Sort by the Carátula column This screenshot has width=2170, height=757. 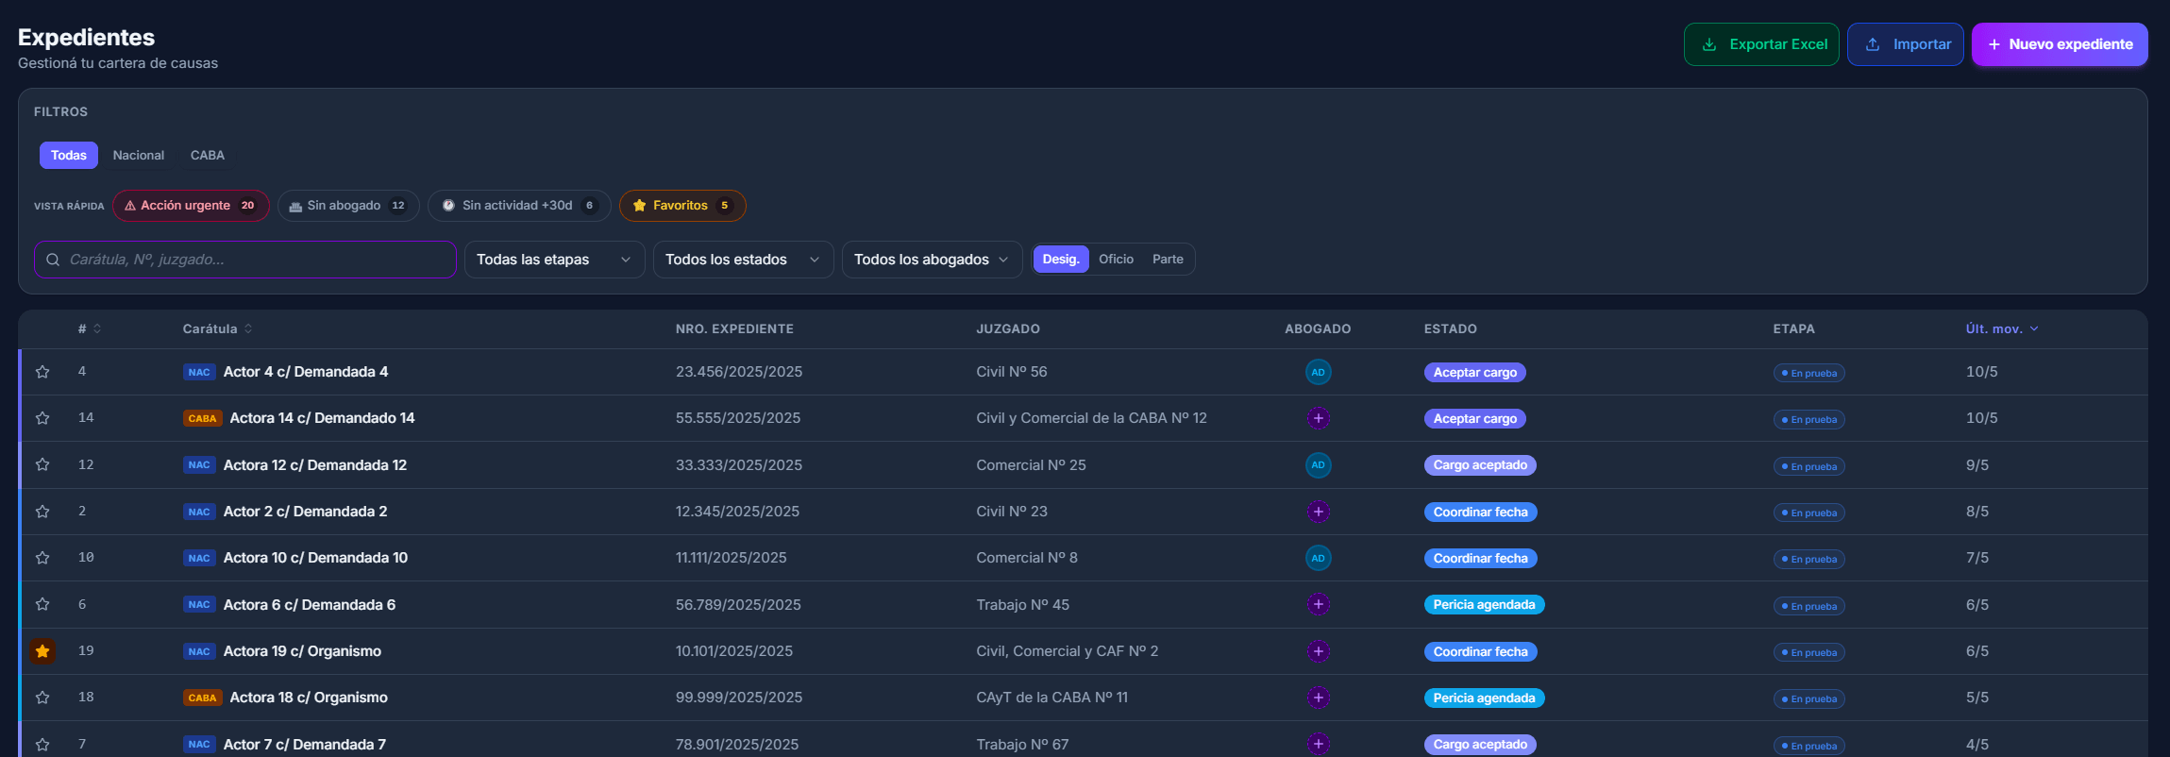pyautogui.click(x=217, y=328)
